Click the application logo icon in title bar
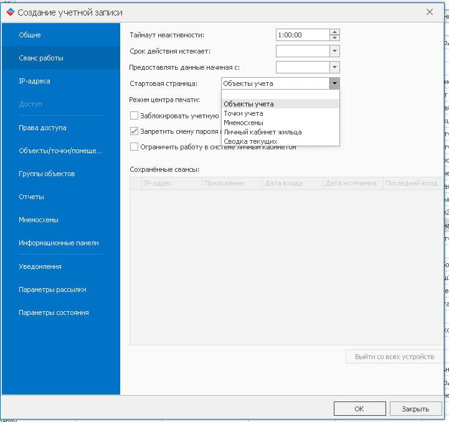Image resolution: width=449 pixels, height=422 pixels. tap(9, 12)
